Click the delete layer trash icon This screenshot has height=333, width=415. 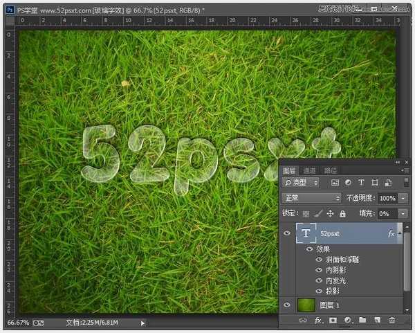(391, 321)
